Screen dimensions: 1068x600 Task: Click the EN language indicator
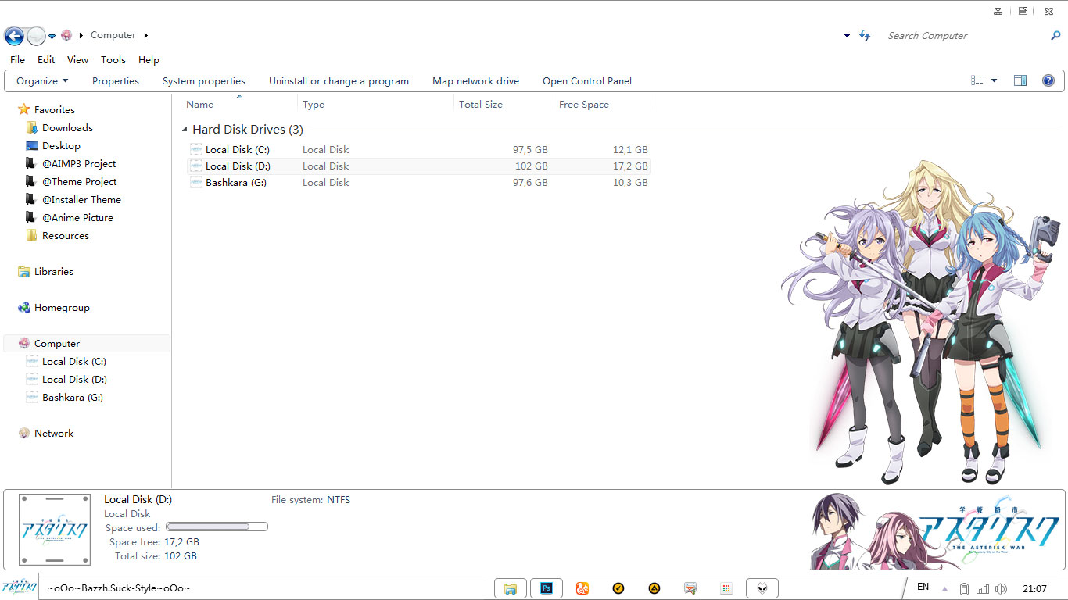click(x=923, y=587)
